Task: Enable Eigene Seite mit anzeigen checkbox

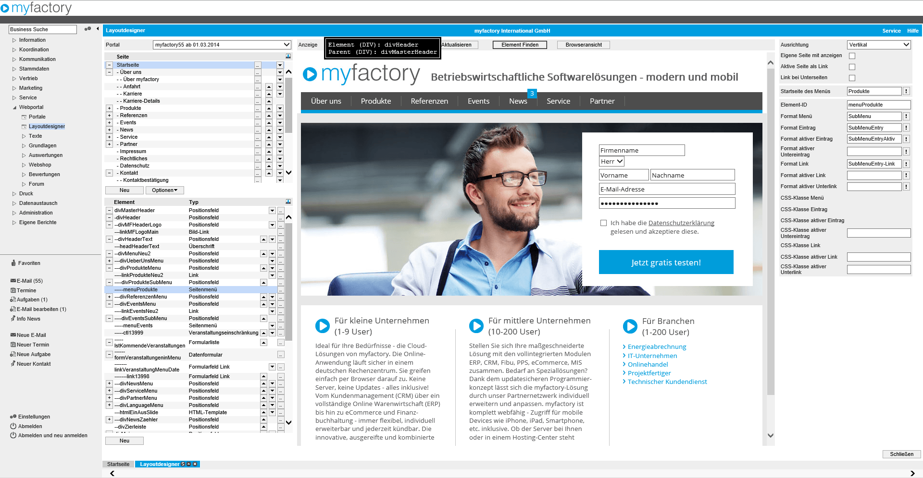Action: click(x=852, y=56)
